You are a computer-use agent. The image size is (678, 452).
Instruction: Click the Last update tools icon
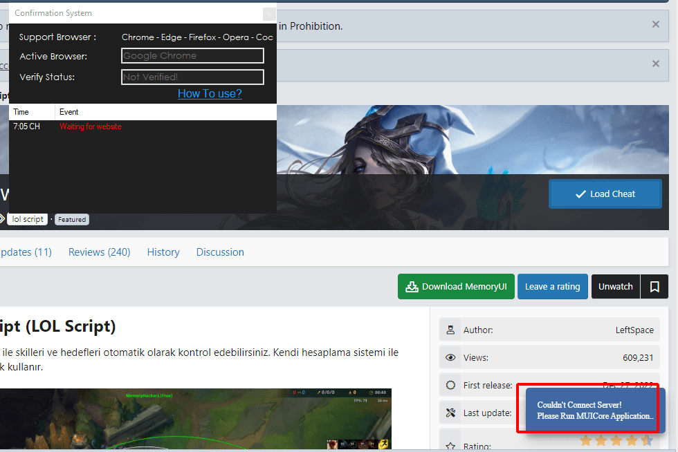pos(450,413)
